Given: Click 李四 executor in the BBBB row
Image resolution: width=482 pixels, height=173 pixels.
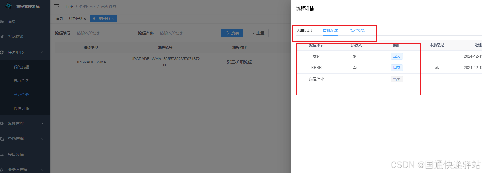Looking at the screenshot, I should [x=356, y=68].
